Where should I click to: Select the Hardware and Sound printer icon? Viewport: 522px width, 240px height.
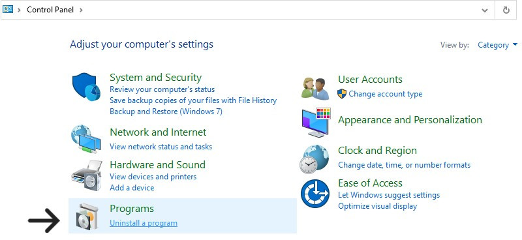pos(86,175)
